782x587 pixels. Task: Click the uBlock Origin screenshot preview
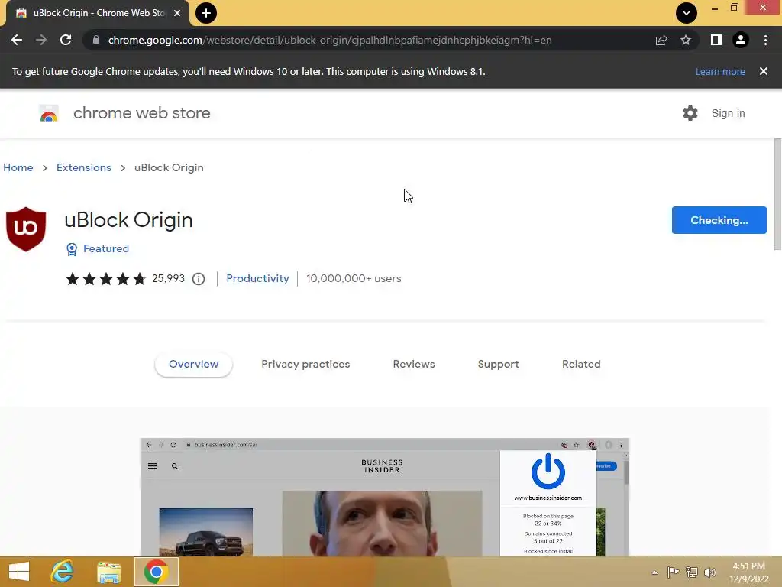click(x=385, y=497)
